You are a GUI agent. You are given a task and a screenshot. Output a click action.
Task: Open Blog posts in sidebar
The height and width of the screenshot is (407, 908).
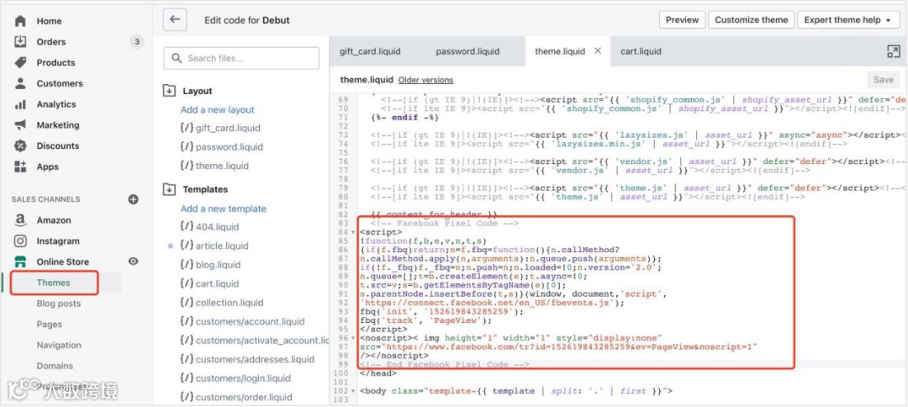(59, 304)
